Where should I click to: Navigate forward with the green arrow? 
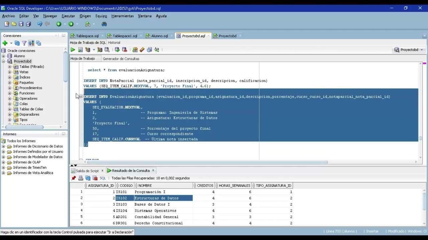point(71,24)
